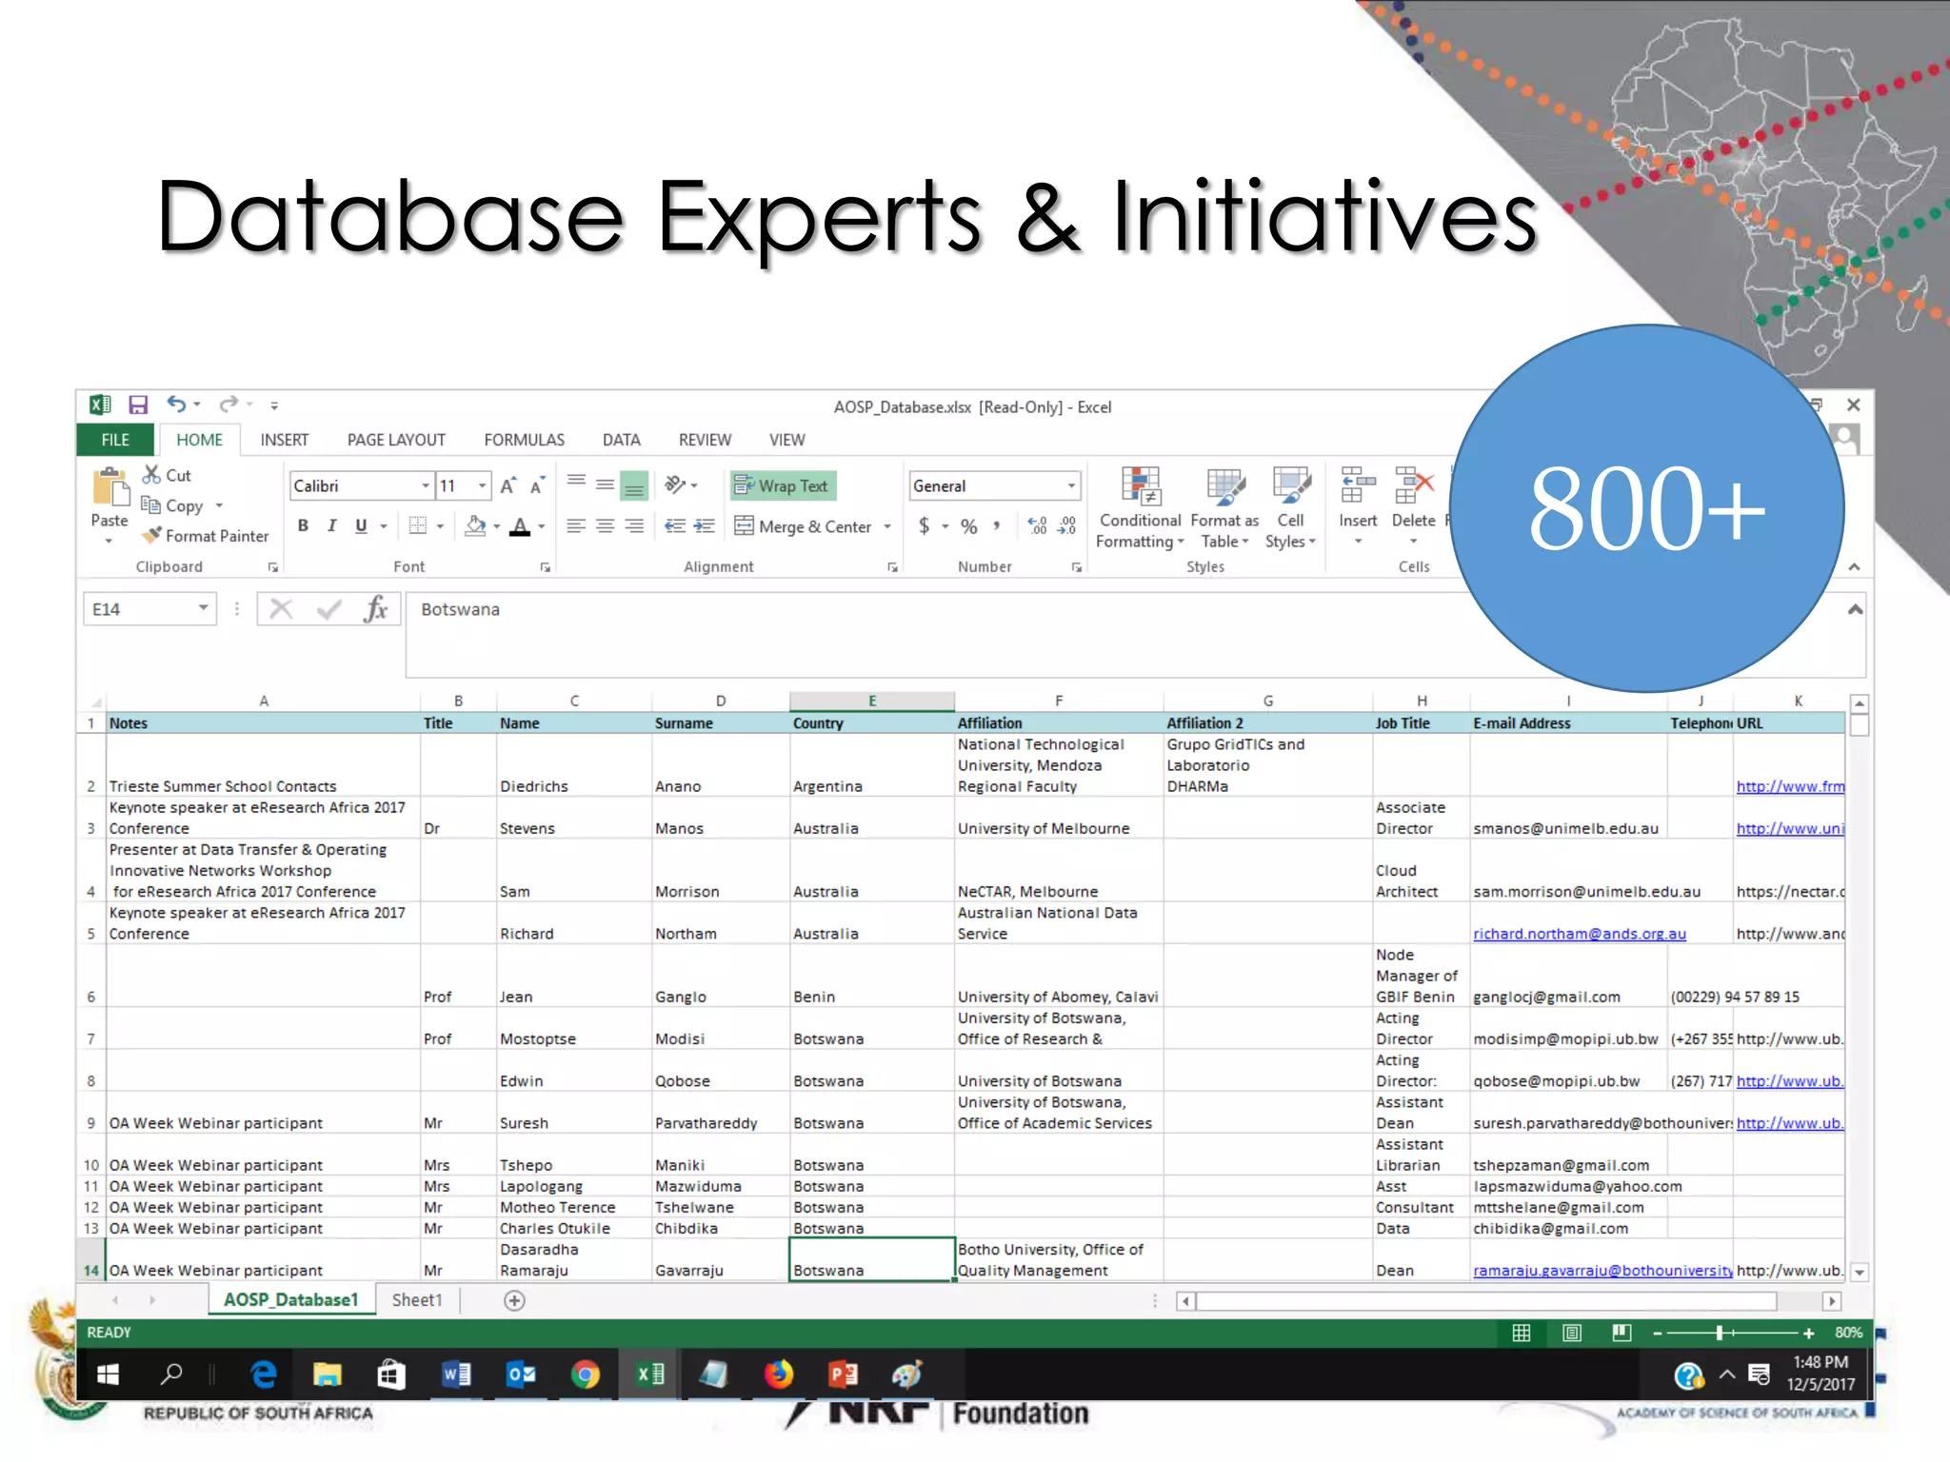Toggle Align Left horizontal alignment
The image size is (1950, 1462).
click(x=576, y=525)
